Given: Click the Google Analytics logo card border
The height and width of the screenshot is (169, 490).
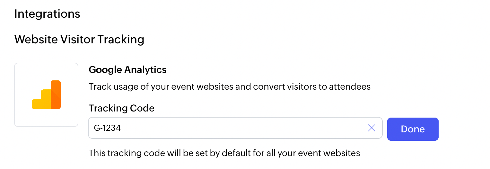Looking at the screenshot, I should [15, 95].
